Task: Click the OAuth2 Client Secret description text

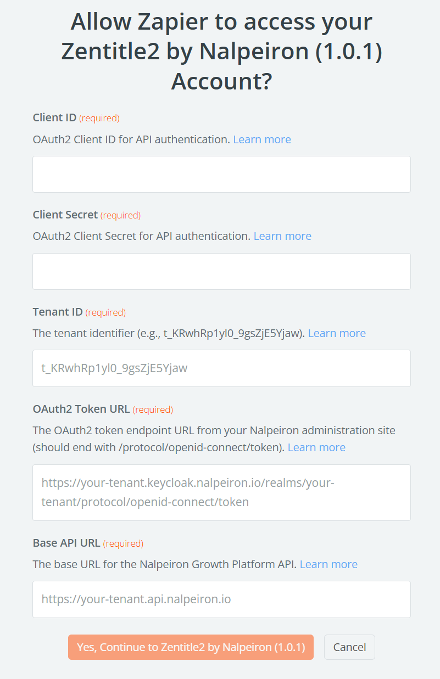Action: (x=142, y=236)
